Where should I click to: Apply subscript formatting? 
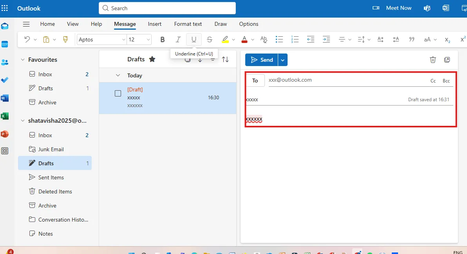tap(447, 39)
